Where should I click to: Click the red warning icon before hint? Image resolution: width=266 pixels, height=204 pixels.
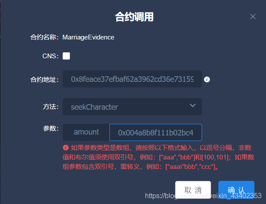pyautogui.click(x=66, y=147)
